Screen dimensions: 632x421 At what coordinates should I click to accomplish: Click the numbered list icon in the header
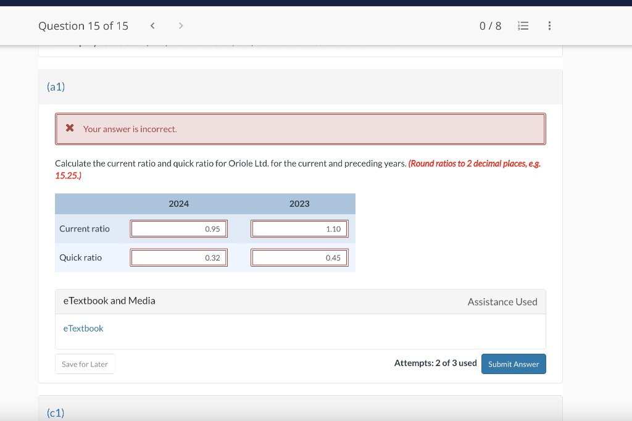click(523, 25)
